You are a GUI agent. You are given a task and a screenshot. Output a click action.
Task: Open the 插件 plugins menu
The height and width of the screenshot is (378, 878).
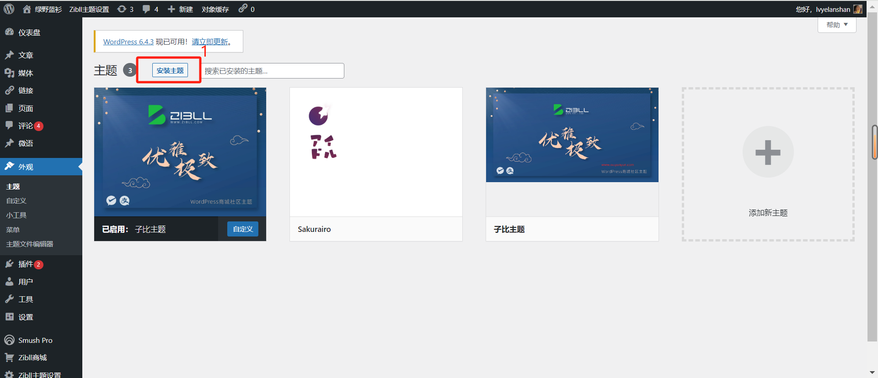pyautogui.click(x=26, y=264)
